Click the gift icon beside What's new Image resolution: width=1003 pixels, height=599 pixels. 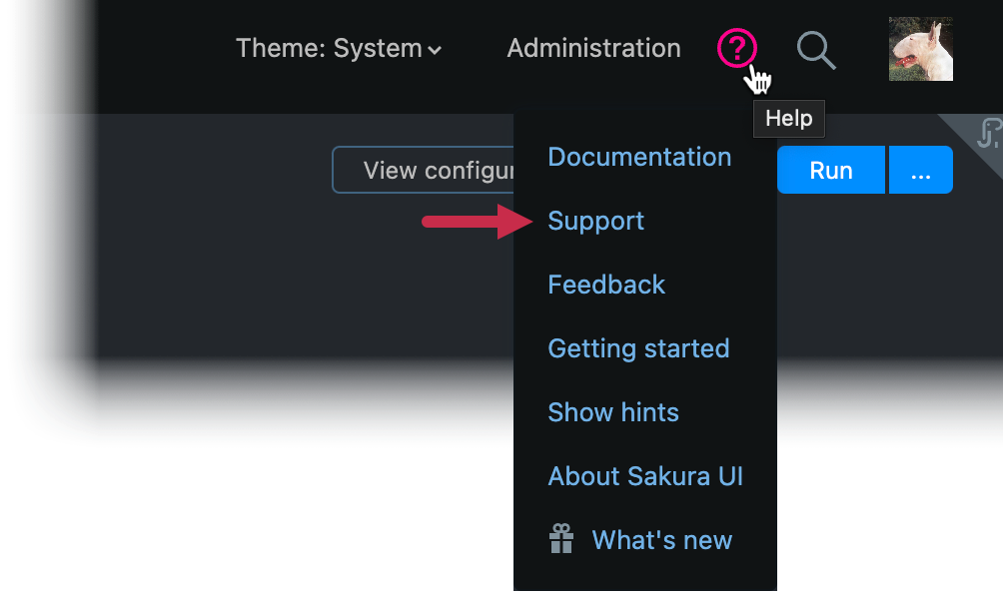pyautogui.click(x=561, y=539)
